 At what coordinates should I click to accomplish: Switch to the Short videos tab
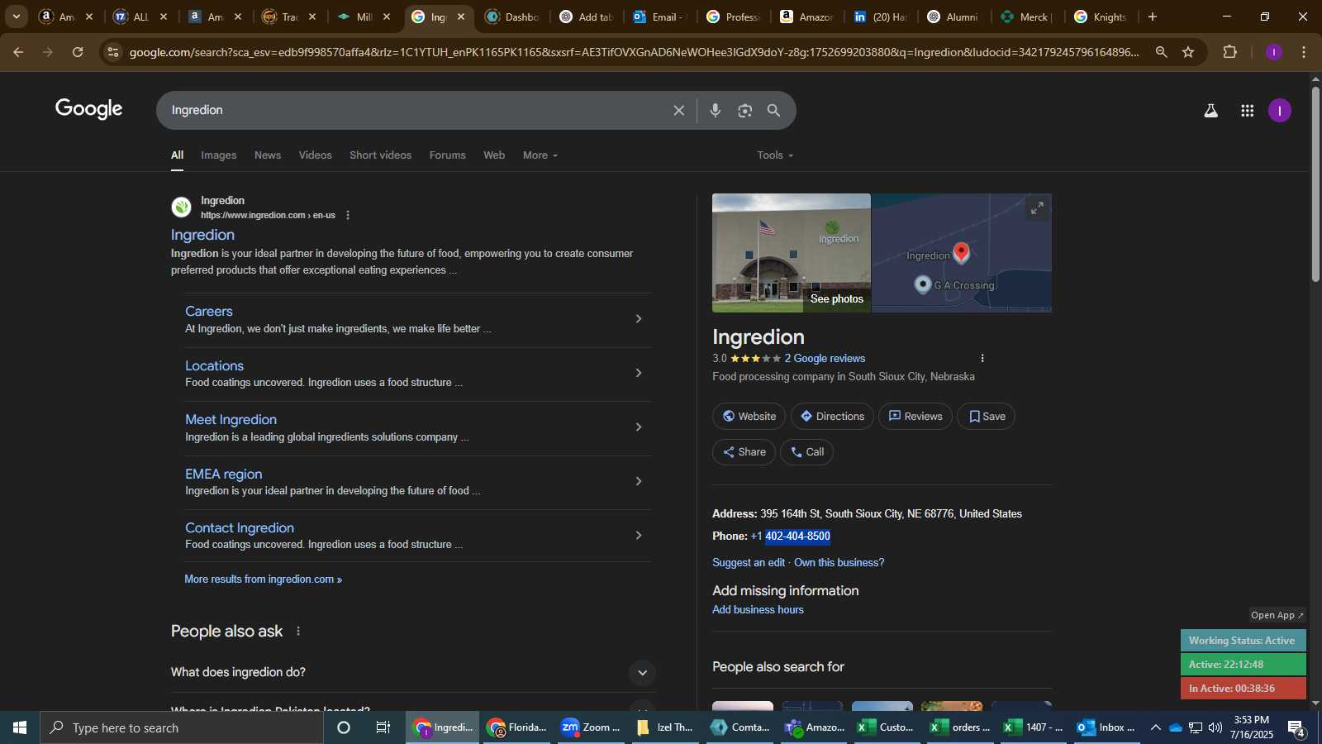pos(380,155)
